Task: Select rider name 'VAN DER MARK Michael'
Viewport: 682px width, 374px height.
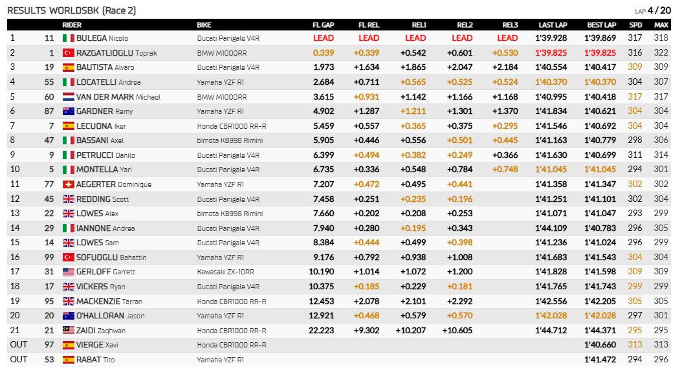Action: pos(118,97)
